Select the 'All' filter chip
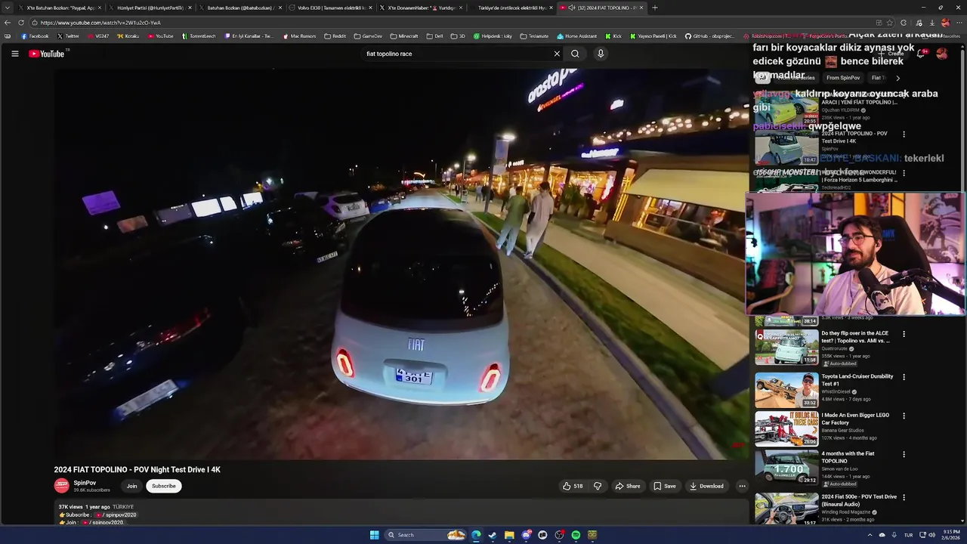Image resolution: width=967 pixels, height=544 pixels. (763, 78)
